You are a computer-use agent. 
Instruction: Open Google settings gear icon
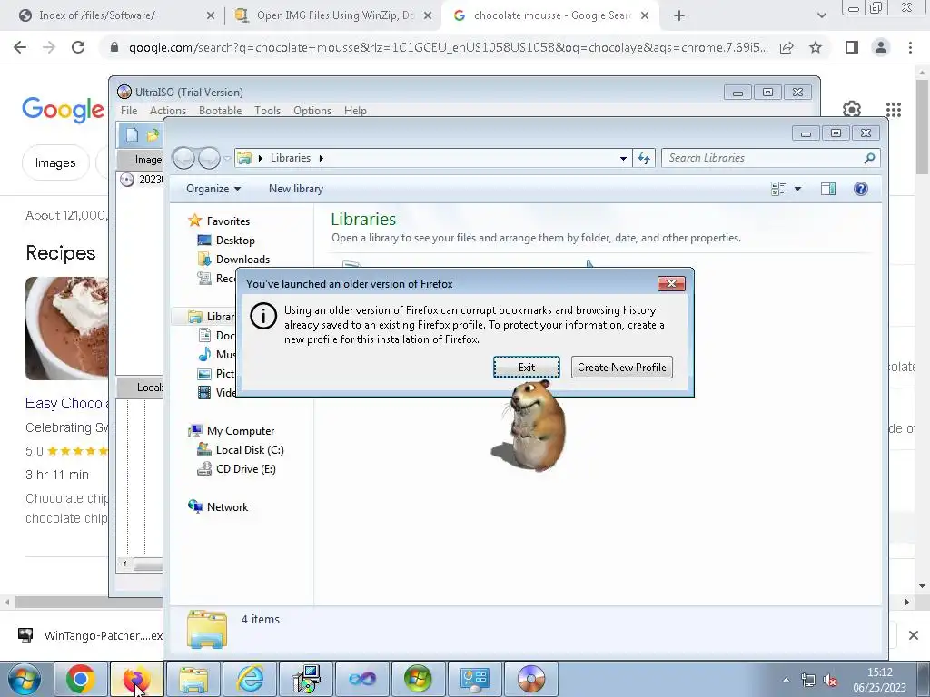852,109
